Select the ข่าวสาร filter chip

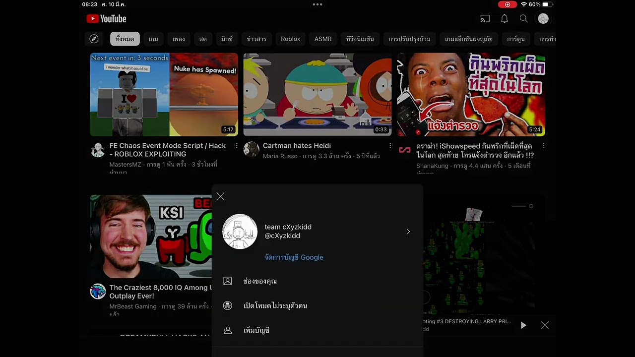click(x=256, y=39)
